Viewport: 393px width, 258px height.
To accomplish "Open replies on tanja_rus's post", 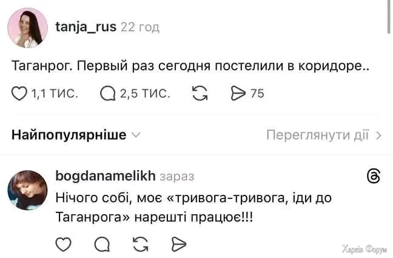I will (x=107, y=93).
